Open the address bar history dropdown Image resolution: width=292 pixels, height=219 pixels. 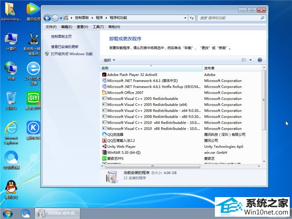click(x=185, y=18)
